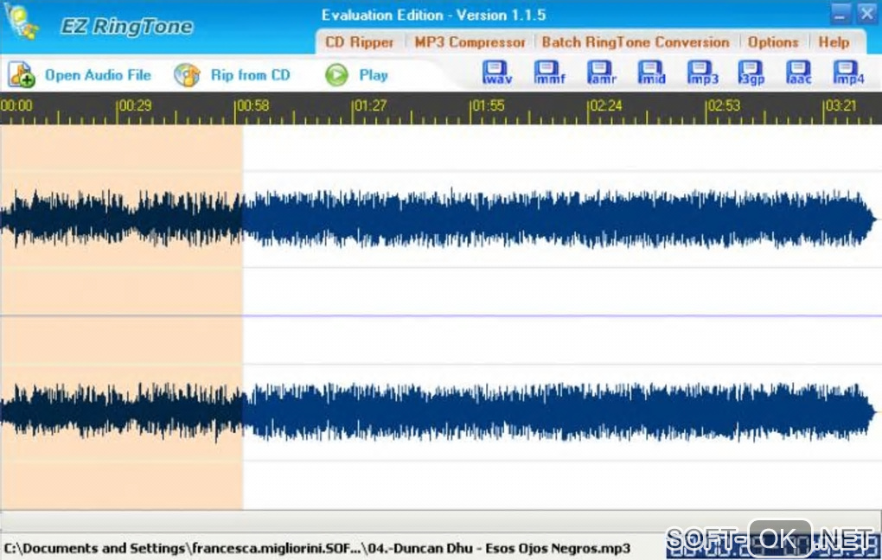Save as 3gp format icon
Viewport: 882px width, 560px height.
751,73
